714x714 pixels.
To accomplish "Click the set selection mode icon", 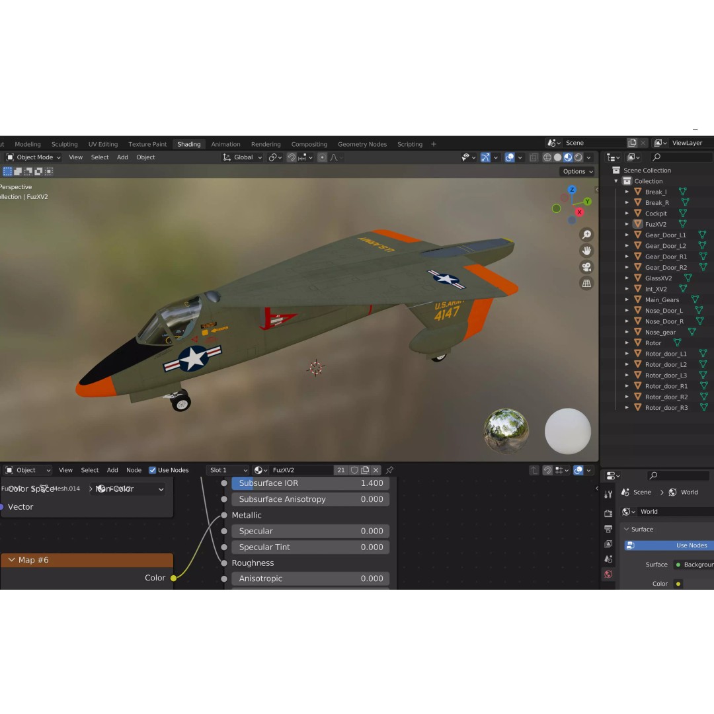I will (x=8, y=172).
